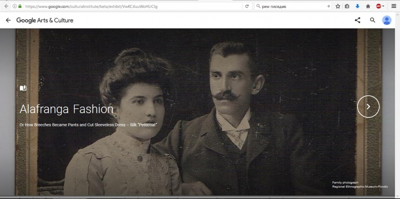400x199 pixels.
Task: Click the search magnifier in Arts & Culture header
Action: click(372, 20)
